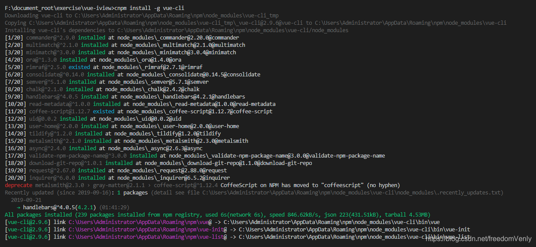The height and width of the screenshot is (247, 536).
Task: Click the [9/20] handlebars installed line
Action: [x=125, y=96]
